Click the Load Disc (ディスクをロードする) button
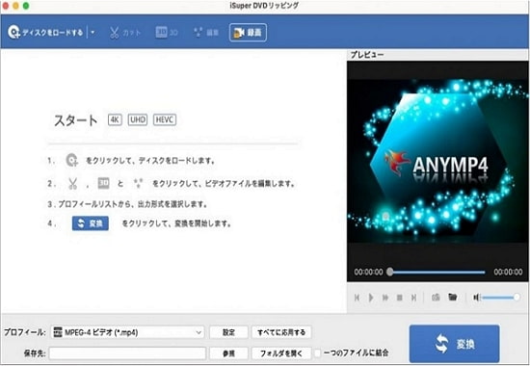Image resolution: width=530 pixels, height=366 pixels. (45, 33)
